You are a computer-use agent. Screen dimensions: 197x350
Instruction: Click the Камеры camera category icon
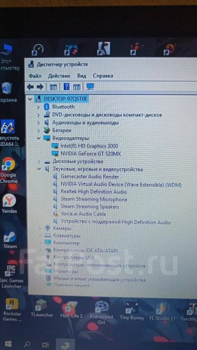48,228
